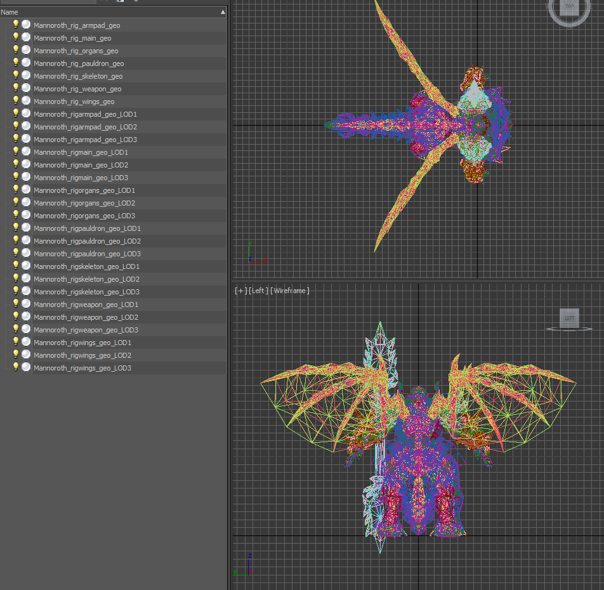Image resolution: width=604 pixels, height=590 pixels.
Task: Click the sphere icon beside Mannoroth_rigorgans_geo_LOD2
Action: pyautogui.click(x=26, y=202)
